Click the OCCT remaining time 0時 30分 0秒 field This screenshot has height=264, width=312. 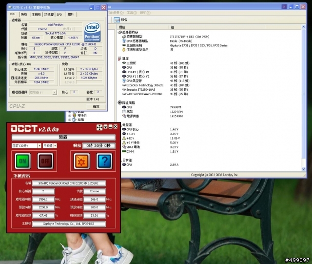99,145
